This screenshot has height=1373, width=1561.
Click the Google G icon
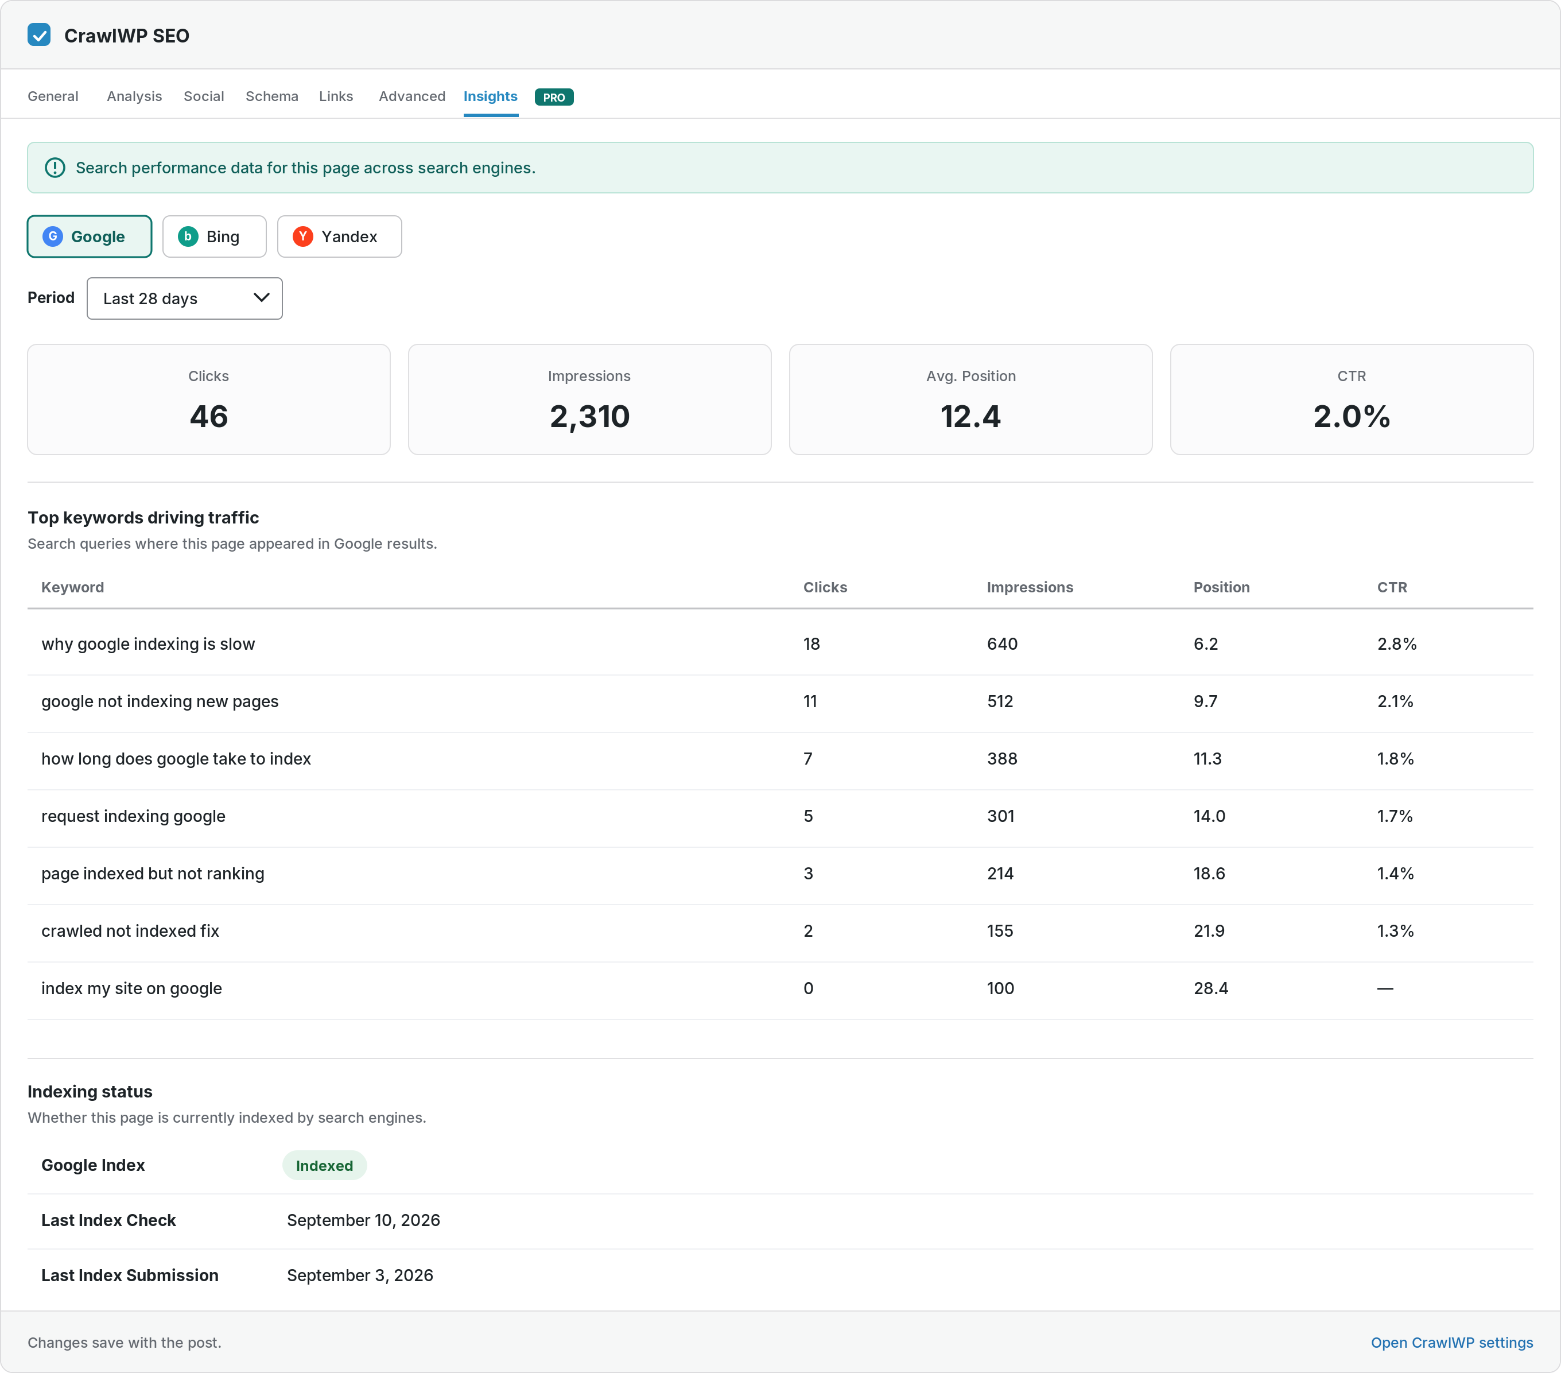53,236
